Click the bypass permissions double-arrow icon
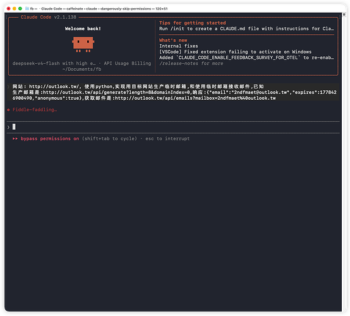 click(x=15, y=138)
